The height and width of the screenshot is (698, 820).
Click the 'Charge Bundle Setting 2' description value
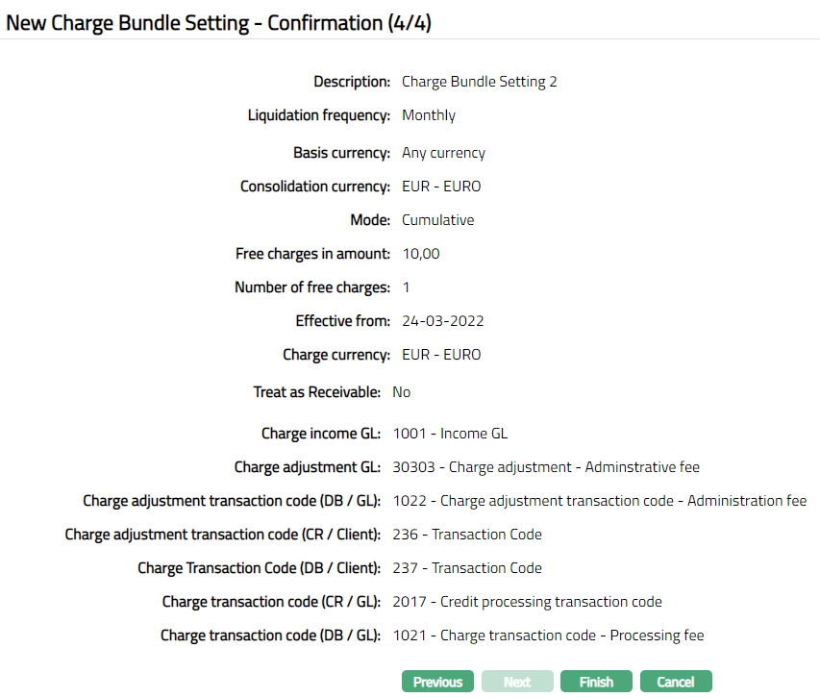pos(479,82)
